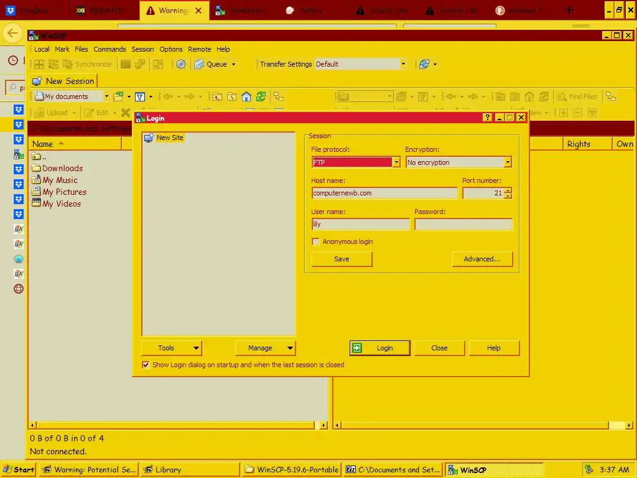The image size is (637, 478).
Task: Click Find Files in the remote toolbar
Action: coord(577,96)
